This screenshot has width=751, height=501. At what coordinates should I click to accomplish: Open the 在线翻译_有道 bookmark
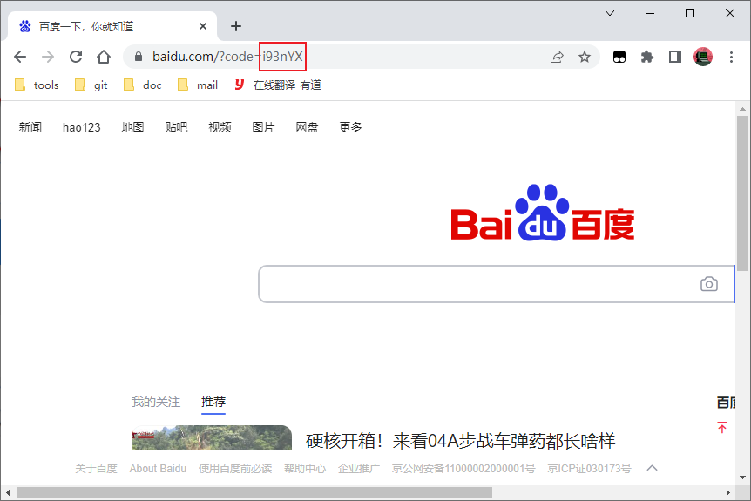click(x=278, y=85)
